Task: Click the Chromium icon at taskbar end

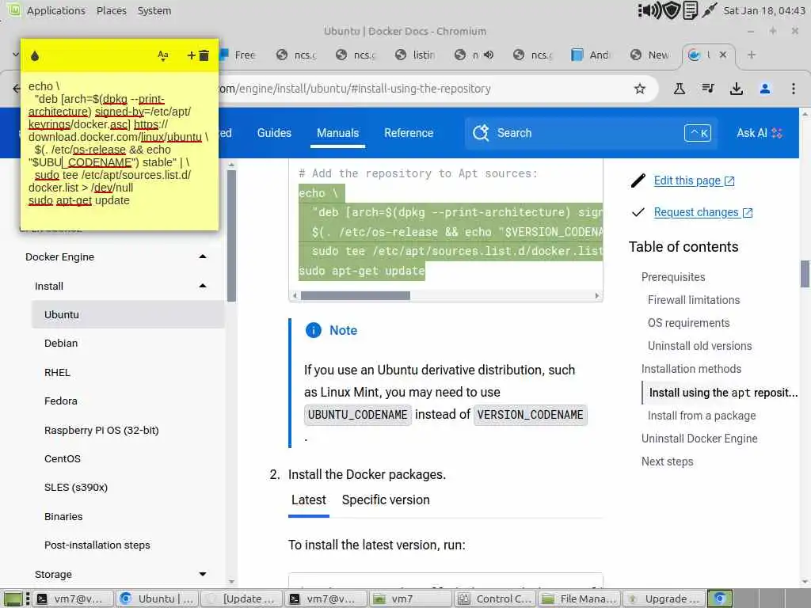Action: 719,598
